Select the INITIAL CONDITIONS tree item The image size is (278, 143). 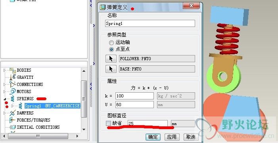point(38,127)
